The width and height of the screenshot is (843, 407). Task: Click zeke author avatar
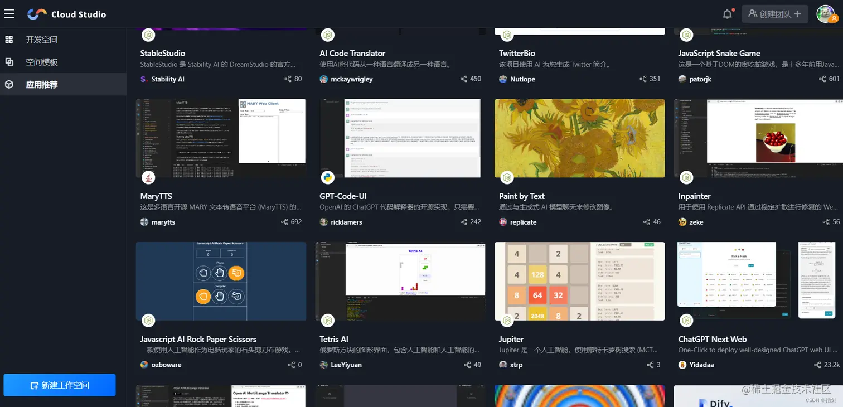point(682,222)
